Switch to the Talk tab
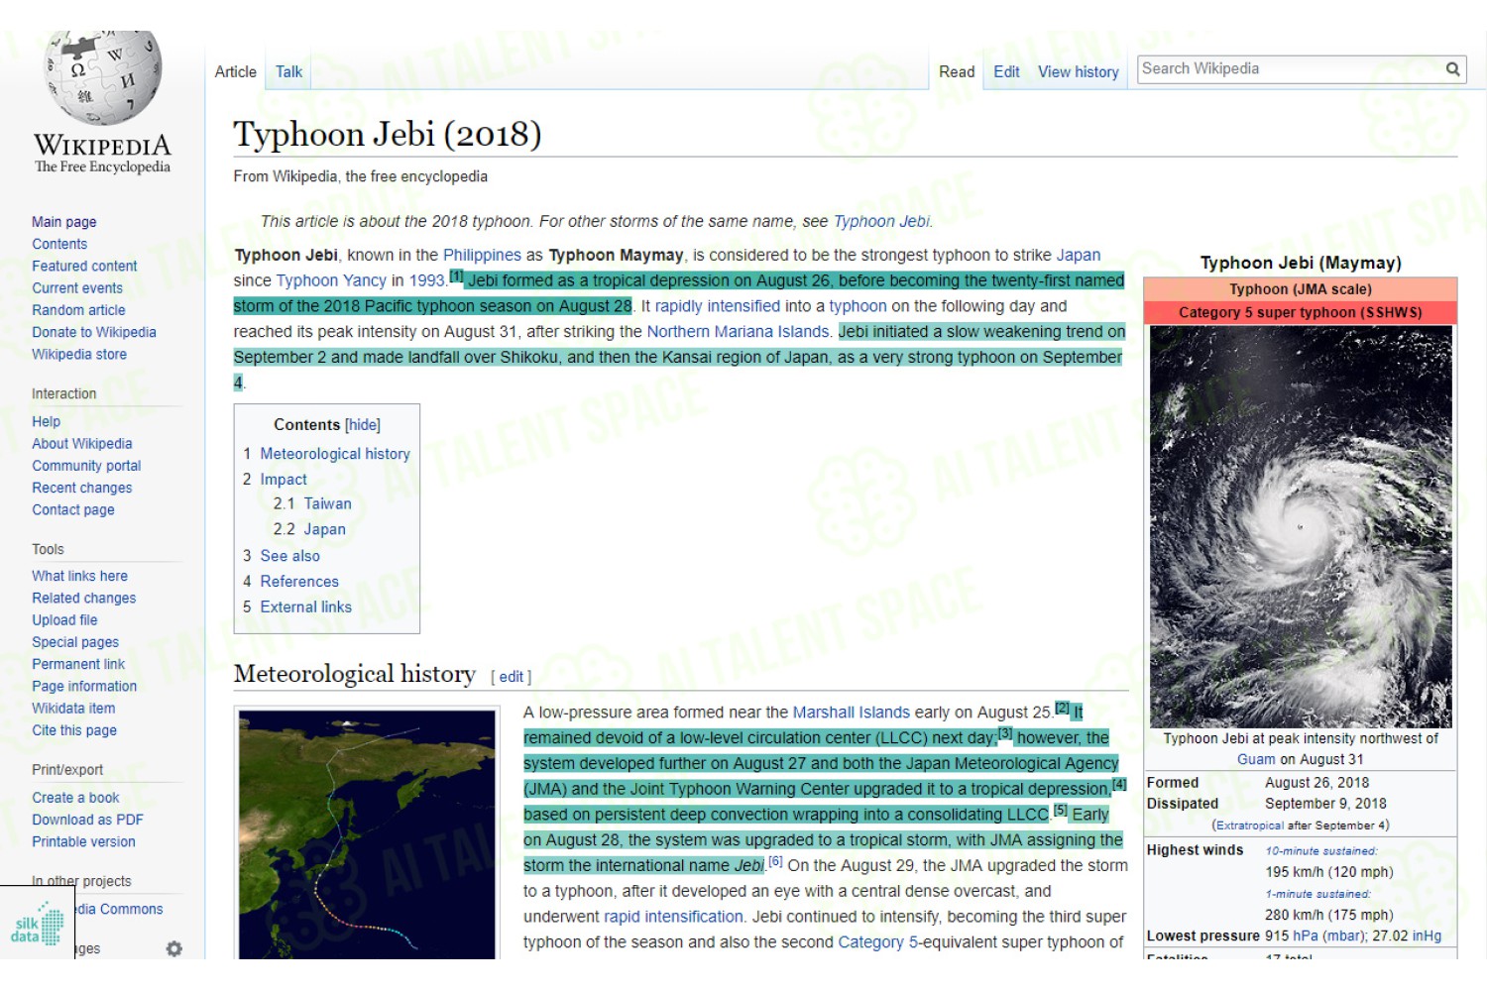Screen dimensions: 1487x991 click(288, 71)
